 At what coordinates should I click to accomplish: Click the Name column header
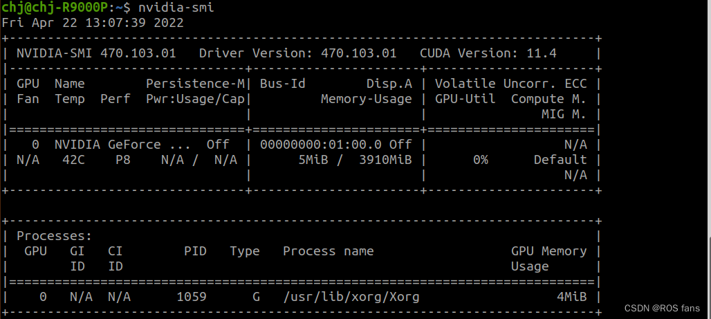click(70, 84)
